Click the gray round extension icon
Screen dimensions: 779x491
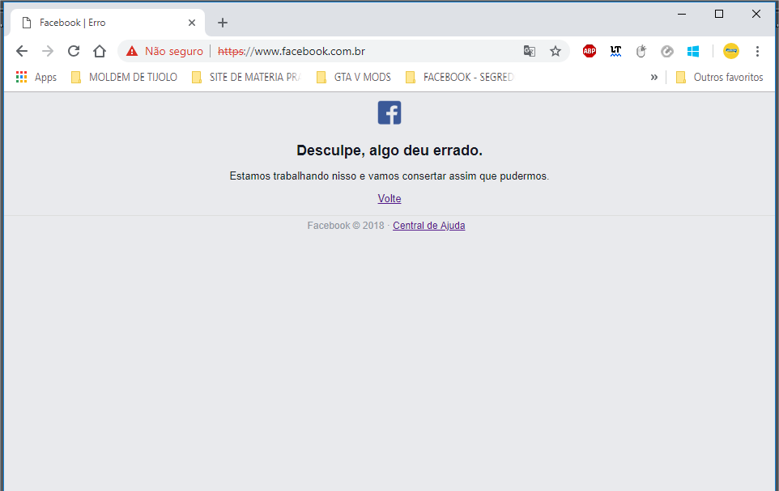click(667, 51)
